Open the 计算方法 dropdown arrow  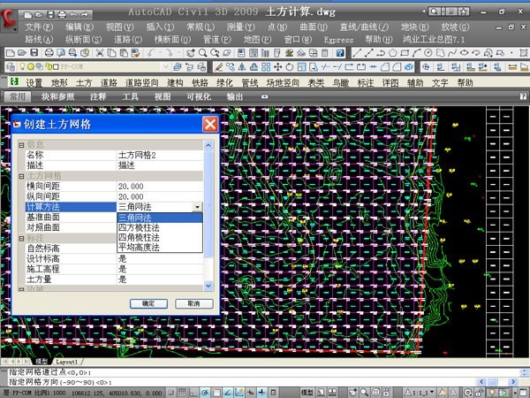[197, 207]
